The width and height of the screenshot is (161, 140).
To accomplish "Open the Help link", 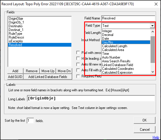I will tap(156, 137).
